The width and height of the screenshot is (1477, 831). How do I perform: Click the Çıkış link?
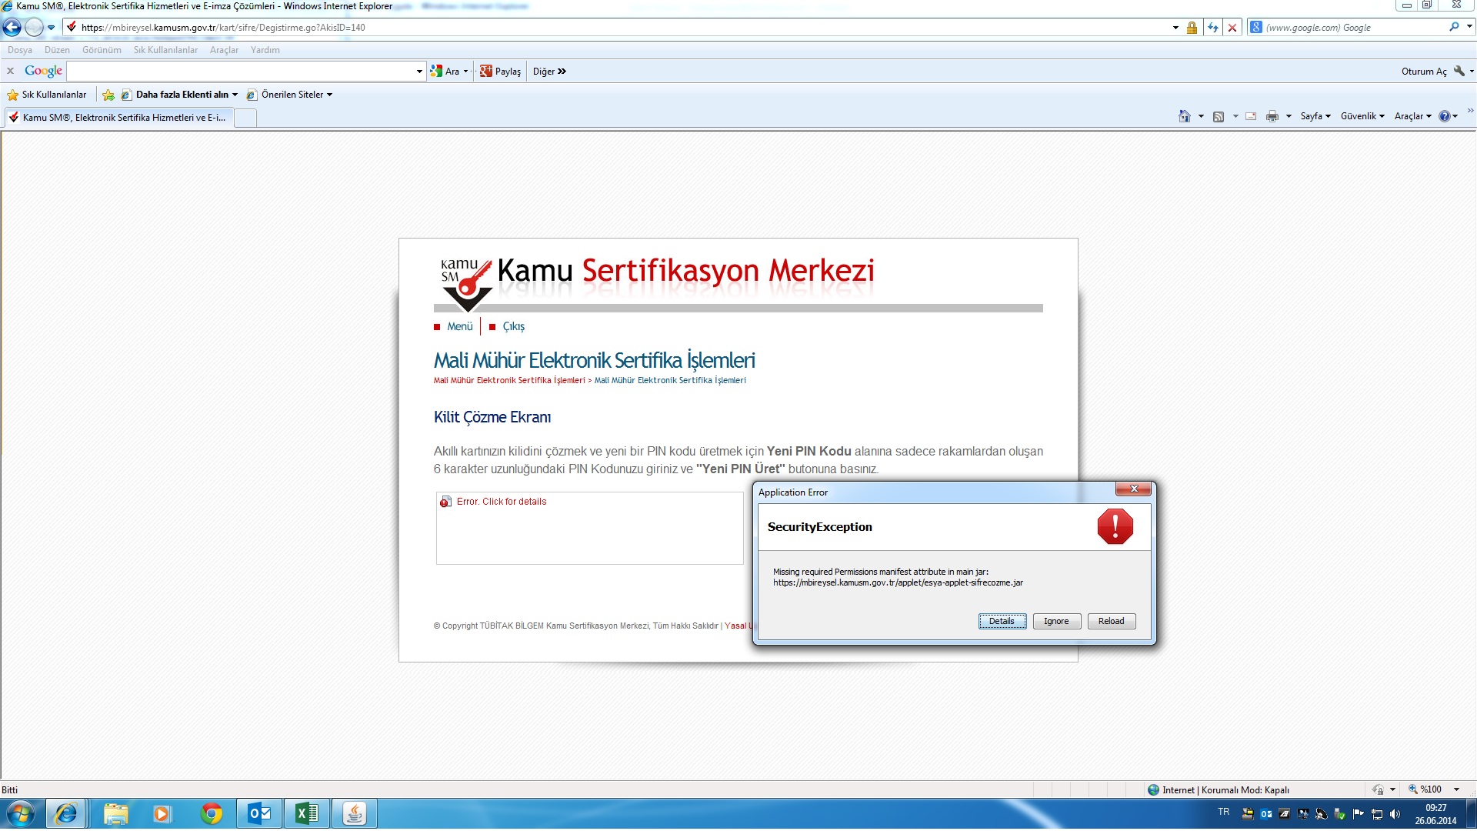pyautogui.click(x=513, y=326)
